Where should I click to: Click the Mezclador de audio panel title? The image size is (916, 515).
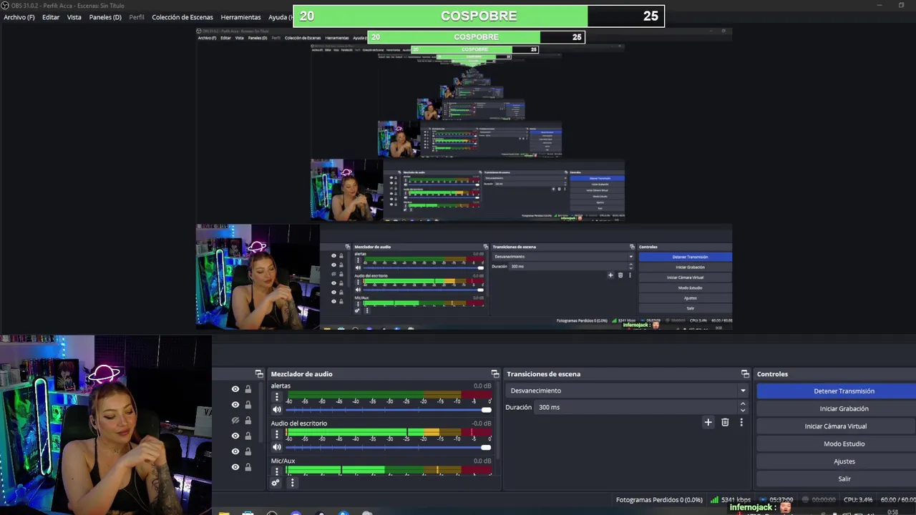(301, 374)
